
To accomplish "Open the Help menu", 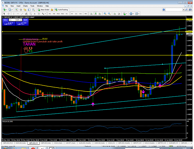I will pos(47,6).
